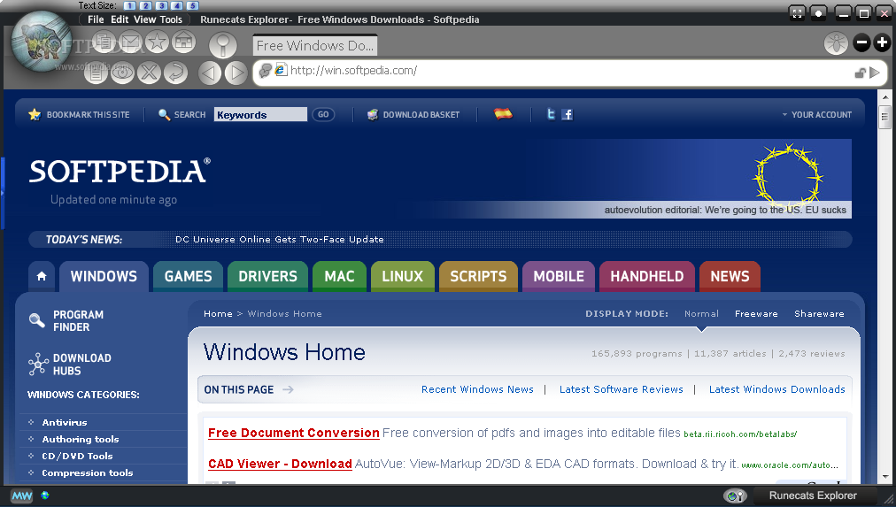Click the mail envelope toolbar icon
Image resolution: width=896 pixels, height=507 pixels.
pyautogui.click(x=130, y=42)
